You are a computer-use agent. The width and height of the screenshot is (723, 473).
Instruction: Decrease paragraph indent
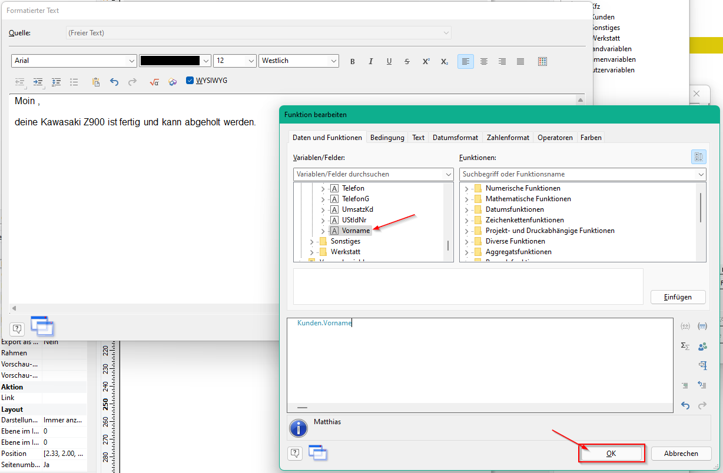coord(20,82)
